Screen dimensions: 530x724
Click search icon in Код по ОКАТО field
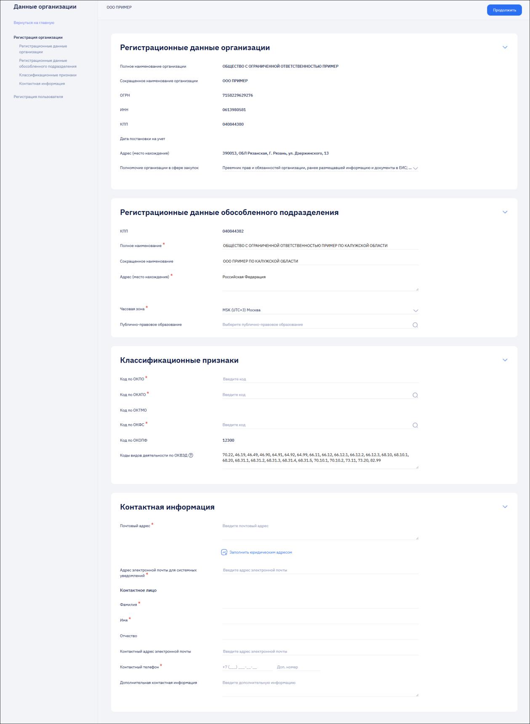[415, 395]
